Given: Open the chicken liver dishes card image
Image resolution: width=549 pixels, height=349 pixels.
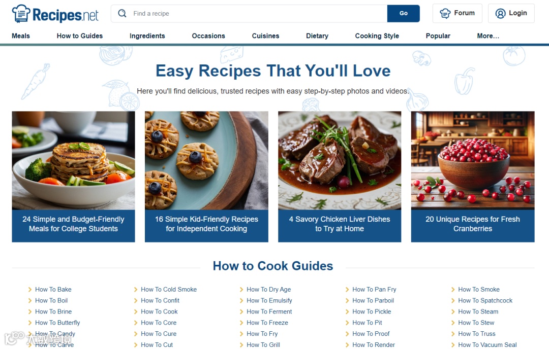Looking at the screenshot, I should tap(340, 160).
